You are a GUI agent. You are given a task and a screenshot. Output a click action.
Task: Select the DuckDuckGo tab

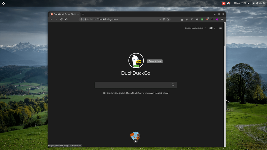tap(65, 14)
